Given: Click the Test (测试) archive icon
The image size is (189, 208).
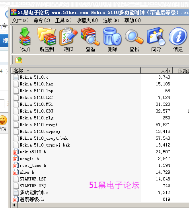Looking at the screenshot, I should [x=68, y=36].
